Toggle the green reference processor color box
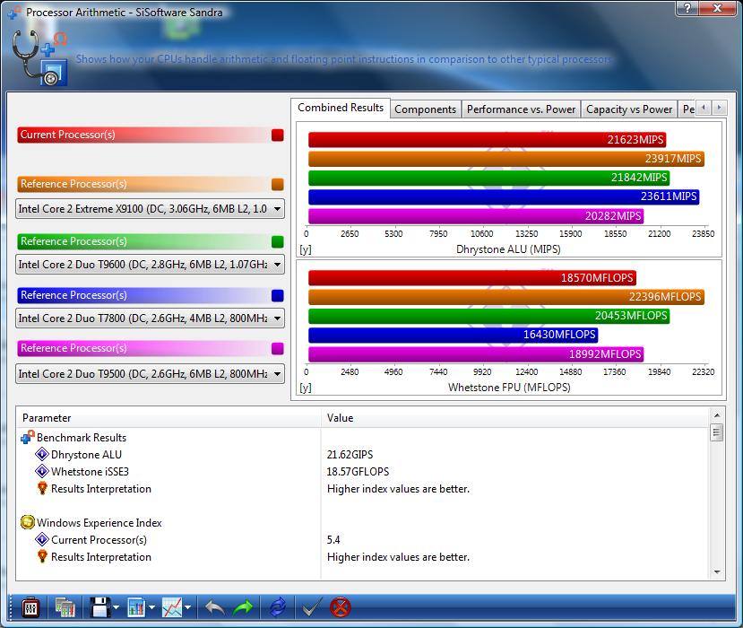Image resolution: width=743 pixels, height=628 pixels. [278, 241]
